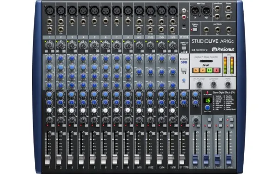279x174 pixels.
Task: Click the channel 15/16 XLR mic input
Action: click(173, 10)
